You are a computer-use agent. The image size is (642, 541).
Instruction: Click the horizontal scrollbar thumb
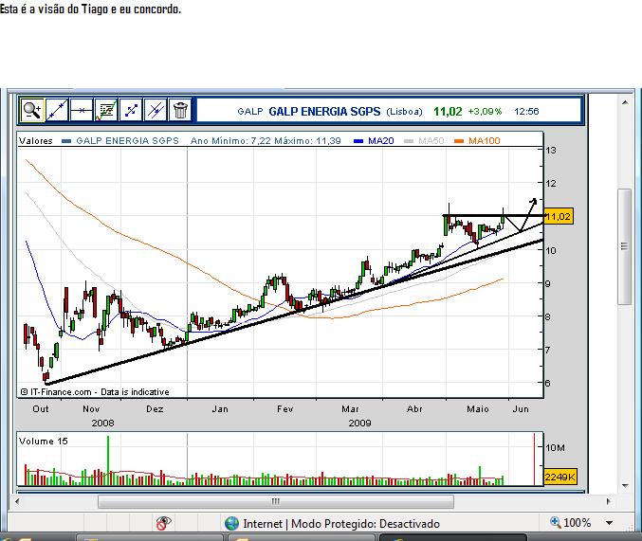point(276,501)
